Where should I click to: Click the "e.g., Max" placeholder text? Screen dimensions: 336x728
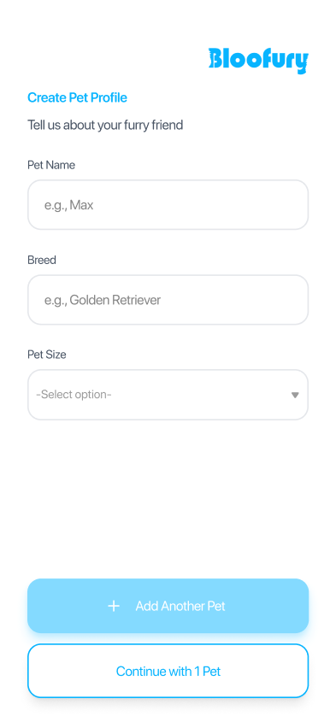[x=68, y=205]
